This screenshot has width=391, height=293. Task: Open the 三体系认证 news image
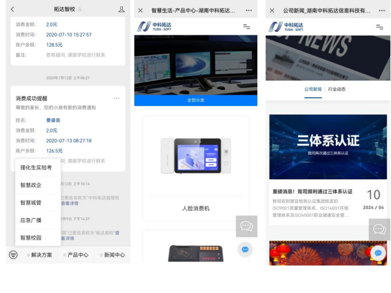(x=328, y=147)
